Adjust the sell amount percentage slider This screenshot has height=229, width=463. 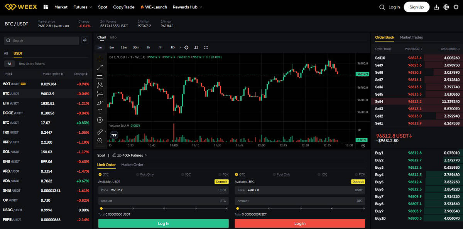point(300,208)
